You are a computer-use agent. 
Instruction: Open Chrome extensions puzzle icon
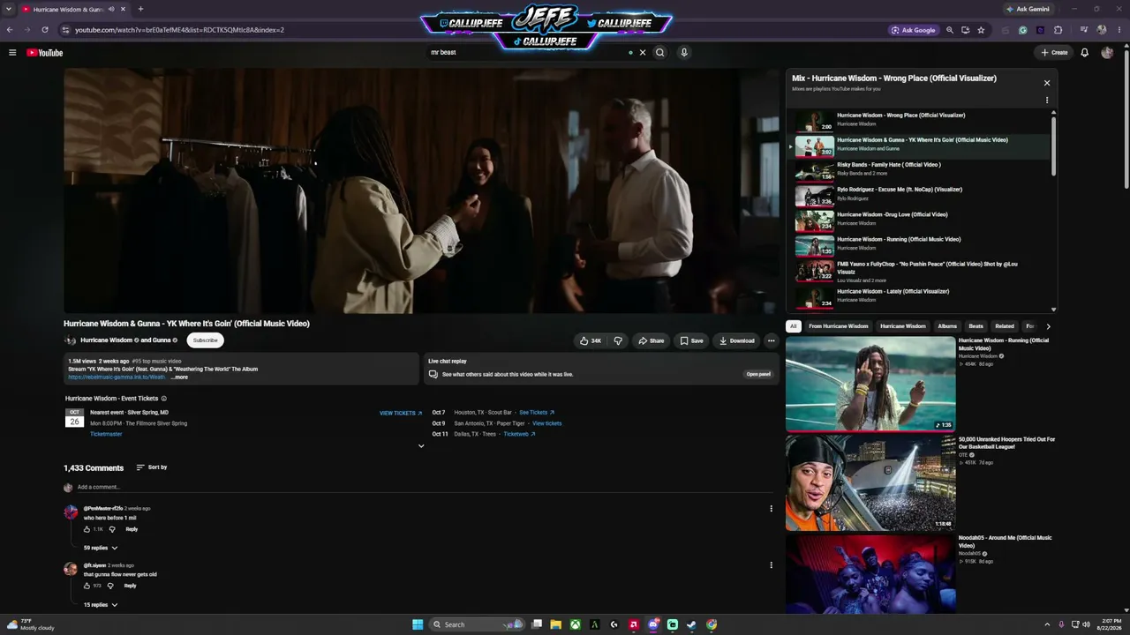coord(1058,30)
